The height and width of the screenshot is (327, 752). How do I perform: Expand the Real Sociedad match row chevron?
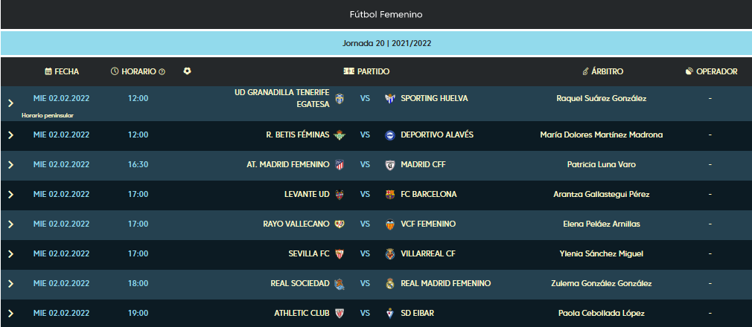[x=10, y=284]
